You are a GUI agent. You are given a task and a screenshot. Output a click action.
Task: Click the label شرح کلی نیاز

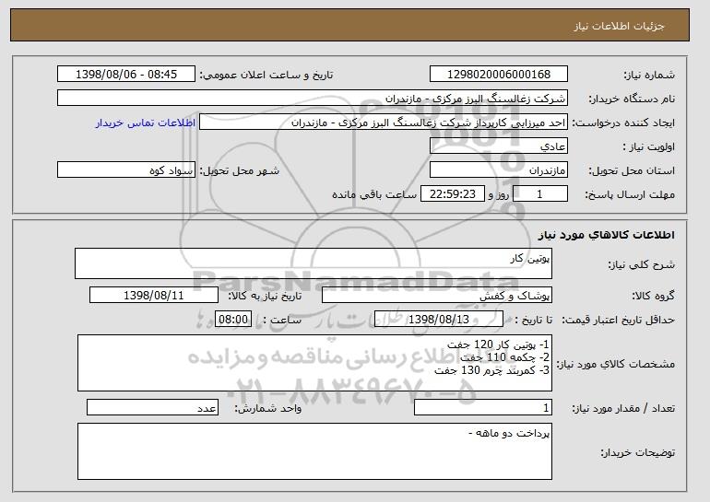pyautogui.click(x=641, y=264)
